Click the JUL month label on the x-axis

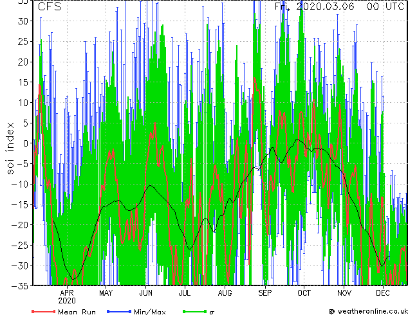pyautogui.click(x=185, y=293)
